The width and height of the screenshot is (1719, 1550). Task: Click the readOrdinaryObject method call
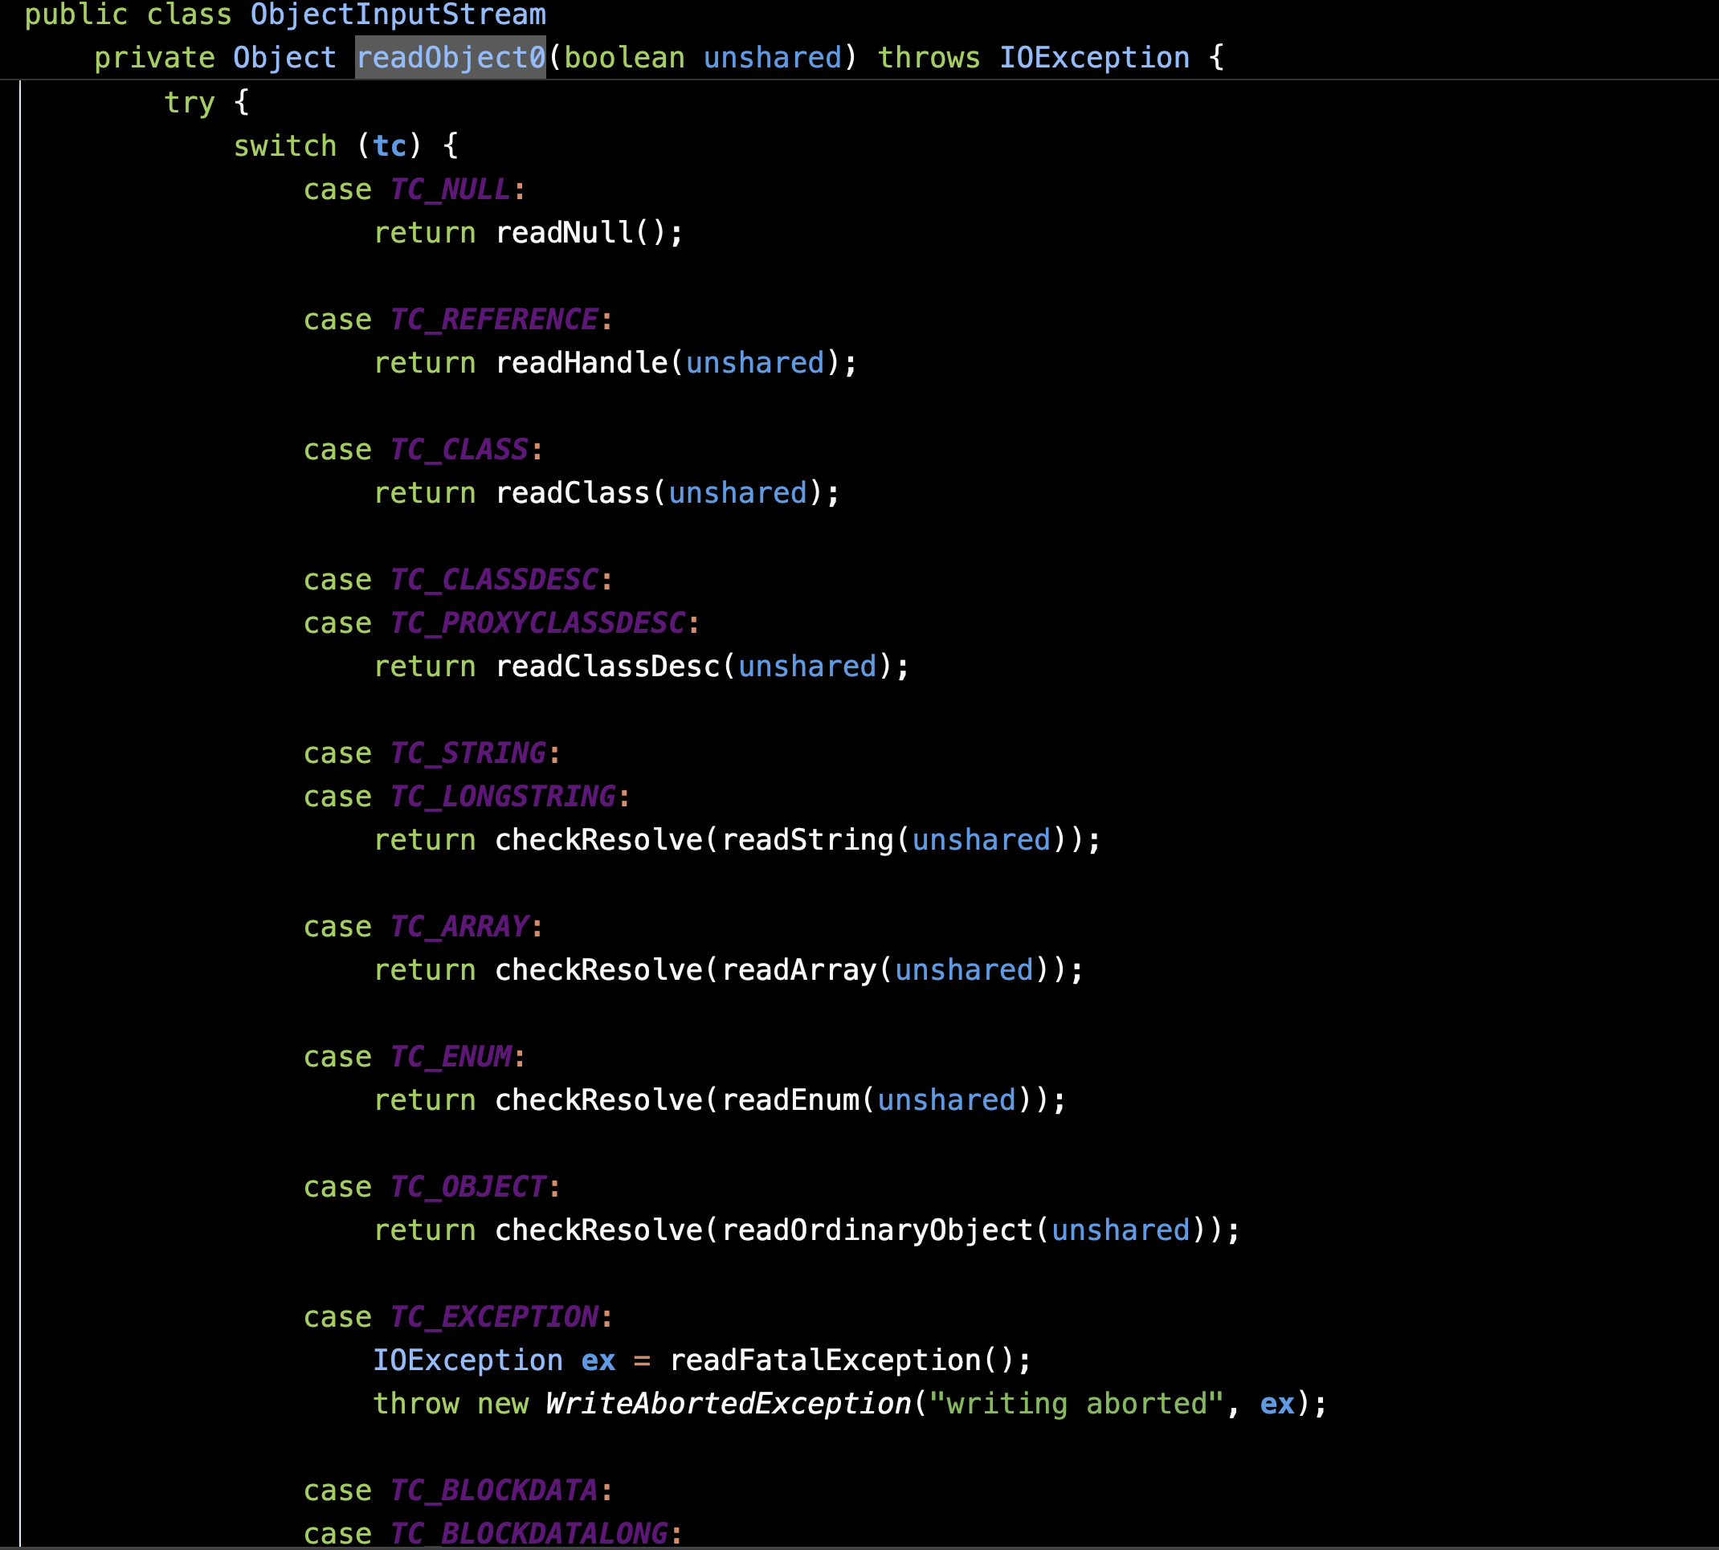point(877,1230)
